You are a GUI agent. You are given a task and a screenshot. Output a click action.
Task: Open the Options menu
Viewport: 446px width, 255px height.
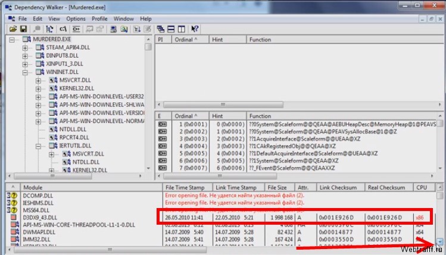(76, 19)
